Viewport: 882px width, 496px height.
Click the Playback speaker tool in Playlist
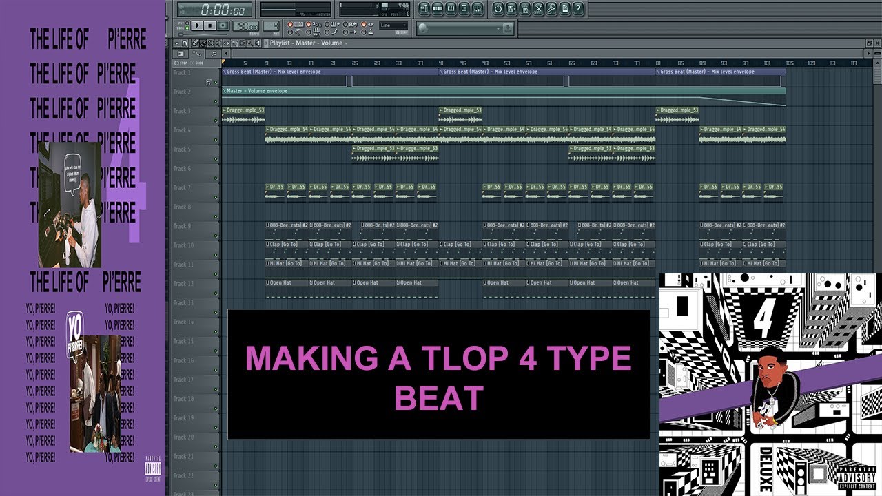tap(258, 43)
